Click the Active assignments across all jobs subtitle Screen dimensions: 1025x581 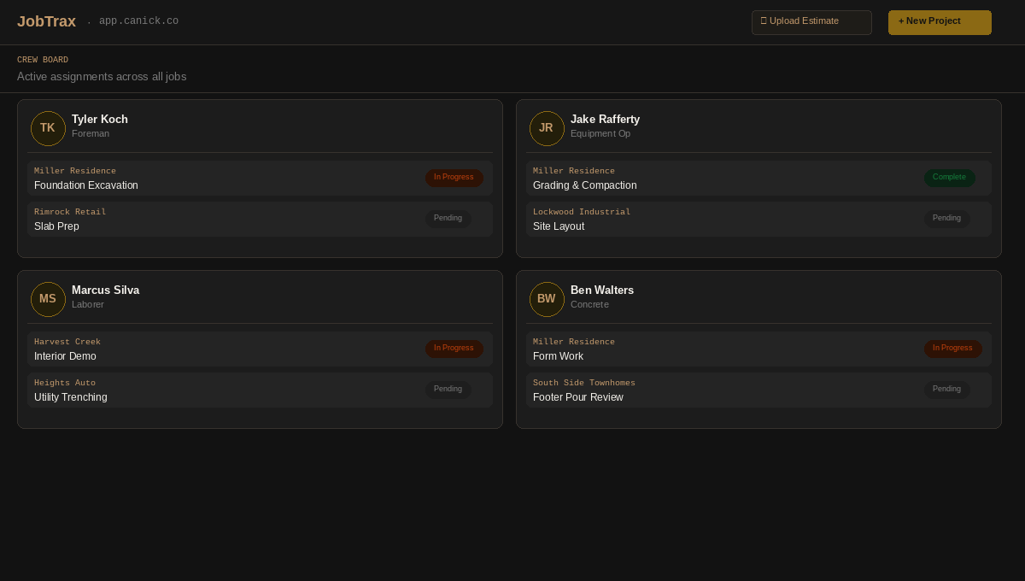tap(102, 77)
